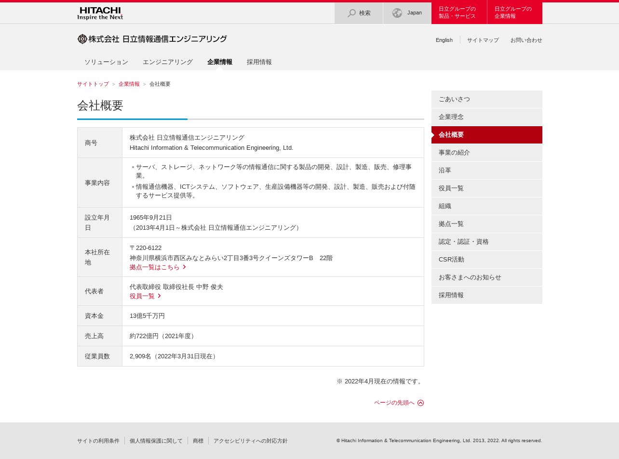Image resolution: width=619 pixels, height=459 pixels.
Task: Click the Hitachi Inspire the Next logo
Action: (x=100, y=13)
